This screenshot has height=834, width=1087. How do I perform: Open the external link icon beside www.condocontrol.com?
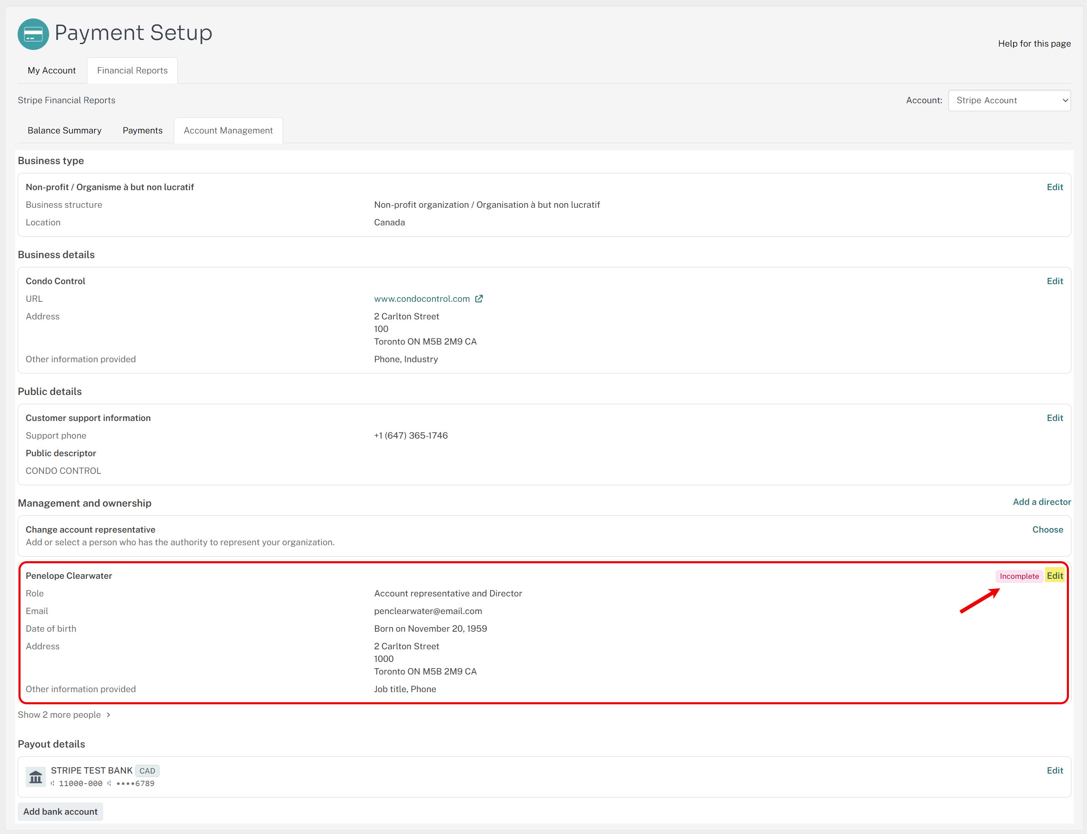(x=479, y=299)
